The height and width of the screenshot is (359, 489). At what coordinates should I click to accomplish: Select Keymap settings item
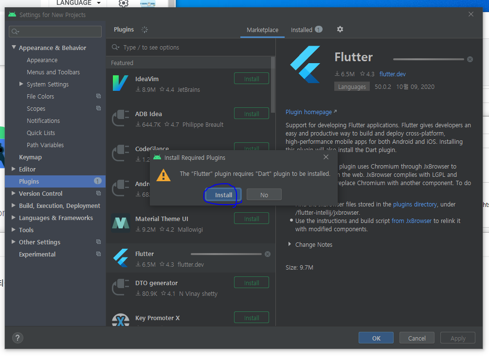click(30, 157)
